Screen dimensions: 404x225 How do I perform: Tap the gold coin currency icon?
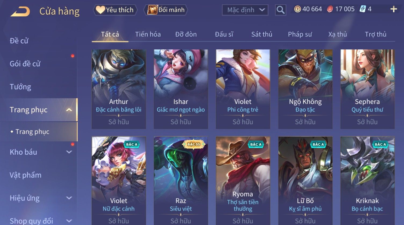point(297,9)
